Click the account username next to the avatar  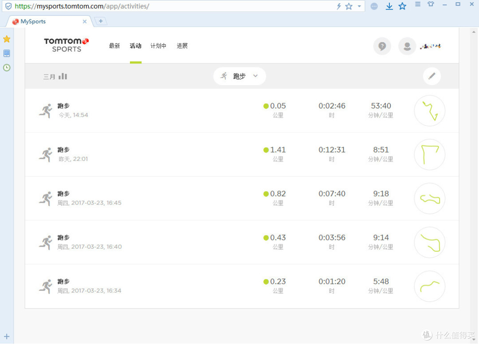click(430, 47)
